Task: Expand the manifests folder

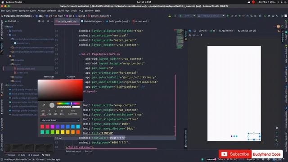Action: tap(8, 31)
